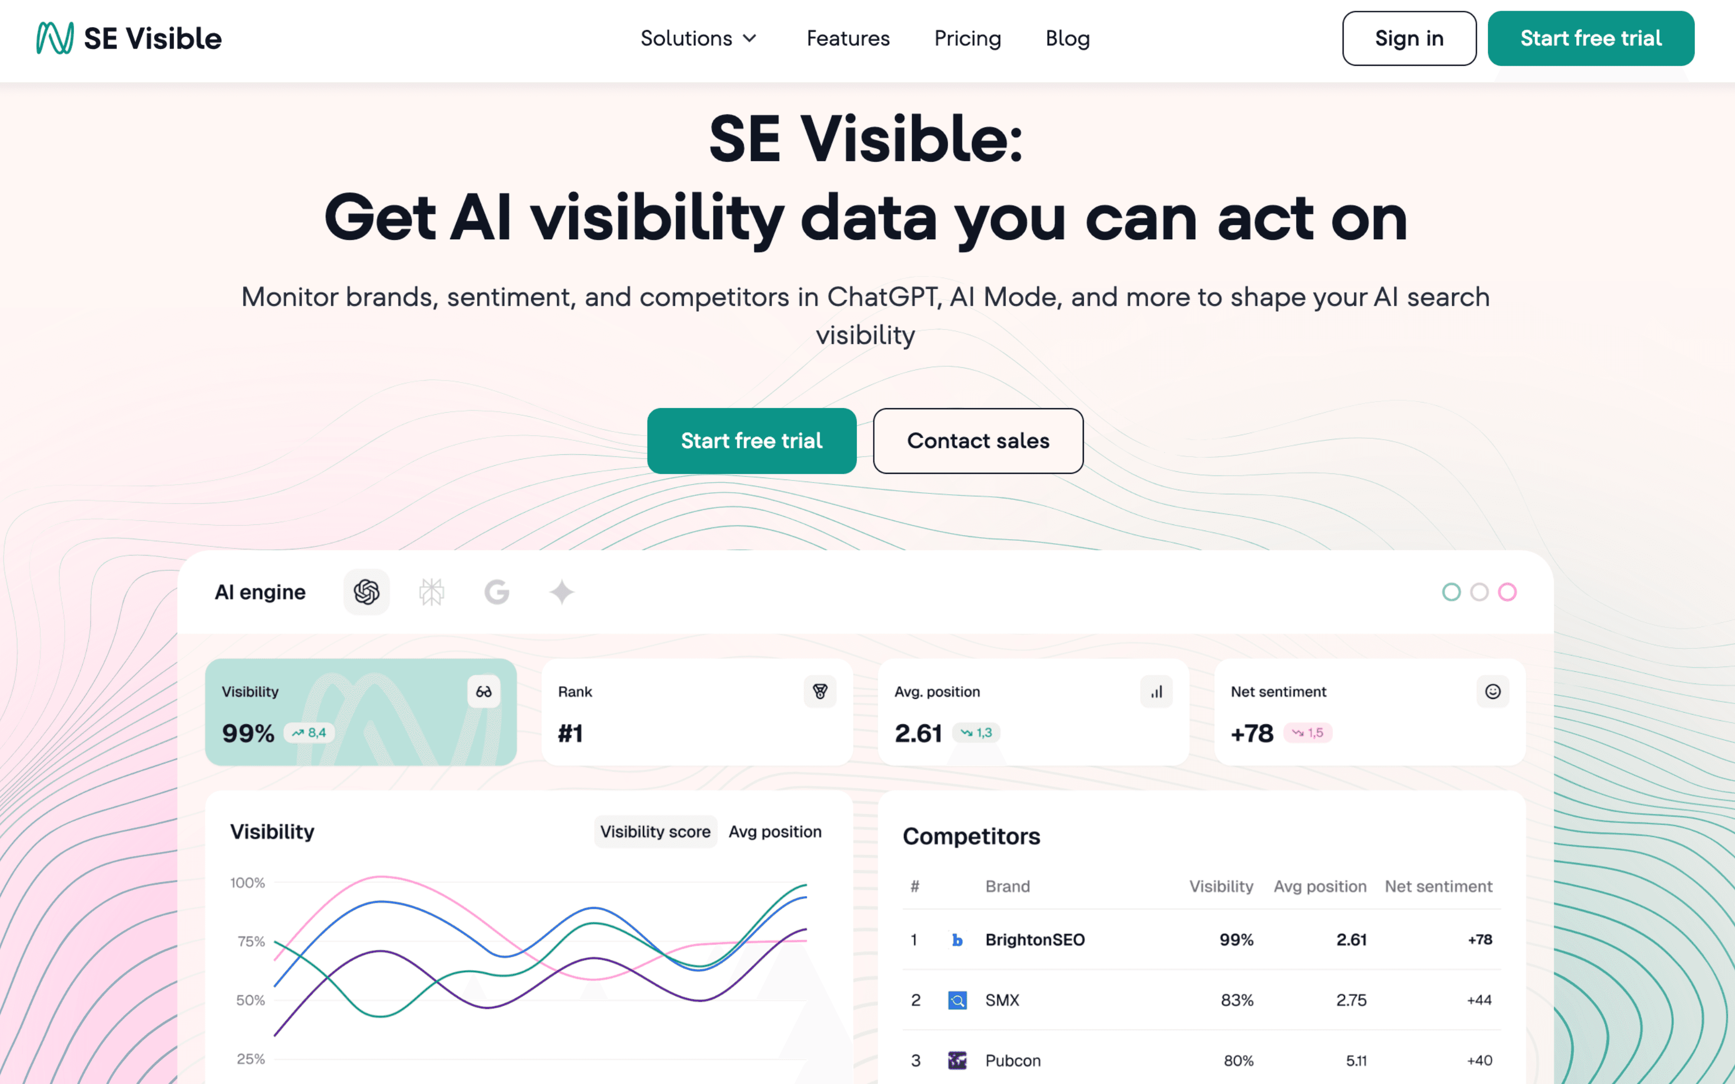Click the smiley icon on Net sentiment card
This screenshot has width=1735, height=1084.
click(x=1492, y=691)
